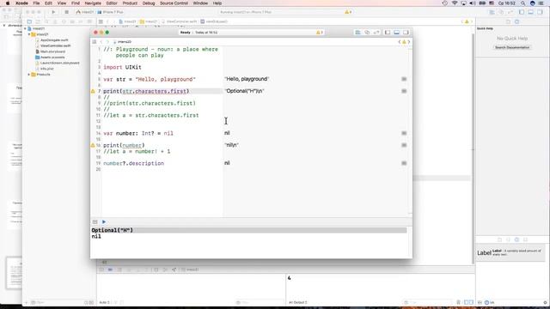Open Time Machine menu bar icon

click(x=445, y=3)
